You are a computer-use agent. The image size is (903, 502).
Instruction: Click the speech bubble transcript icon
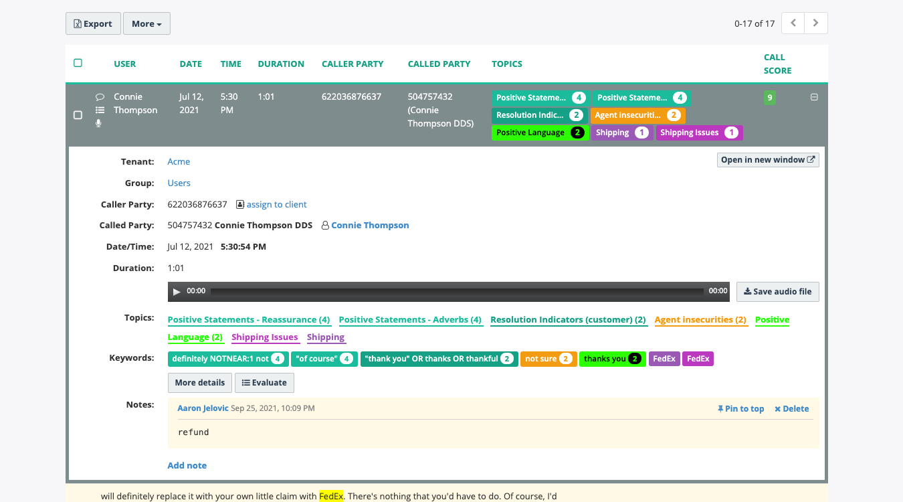click(x=100, y=97)
